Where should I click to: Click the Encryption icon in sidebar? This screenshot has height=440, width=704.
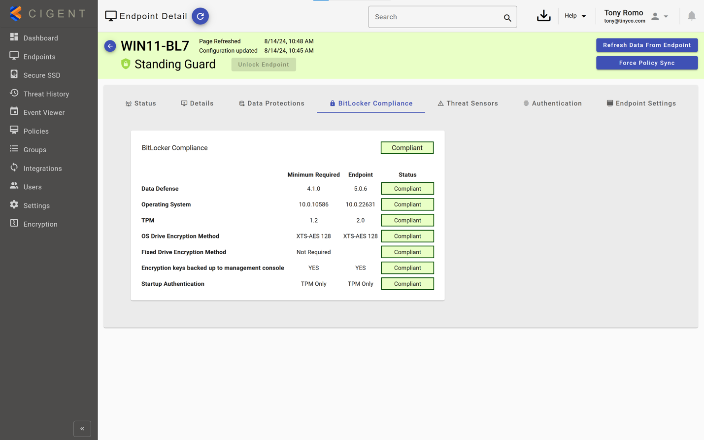14,223
